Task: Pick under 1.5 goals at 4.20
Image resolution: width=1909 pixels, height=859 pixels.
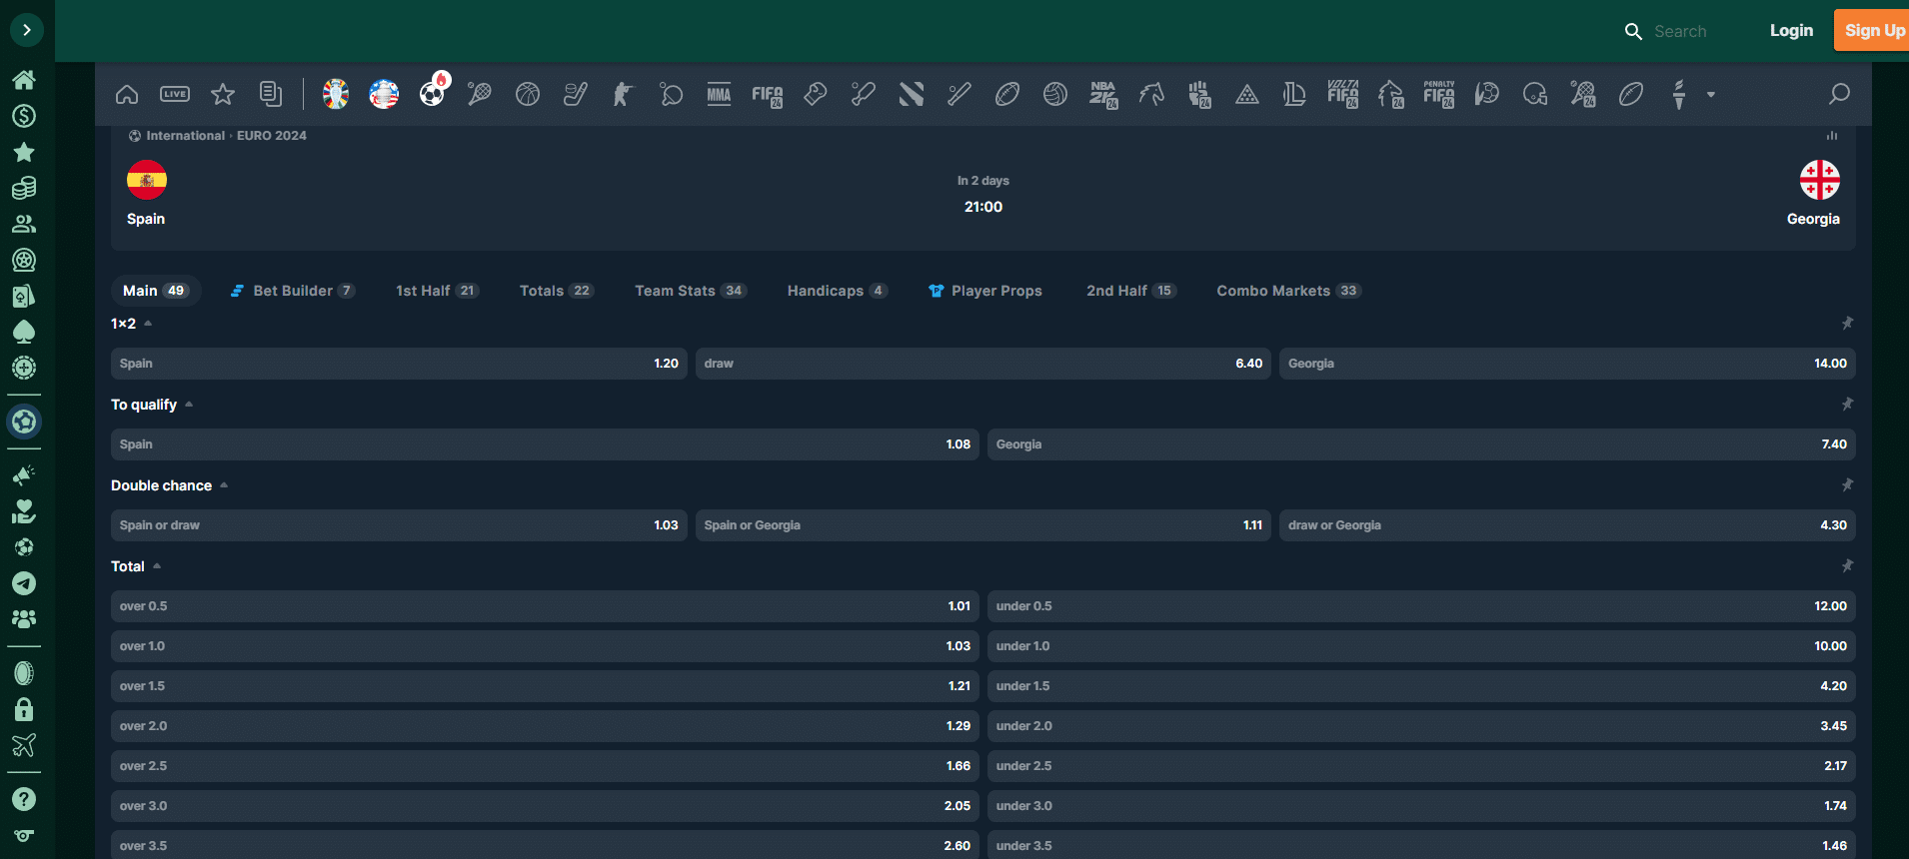Action: pyautogui.click(x=1421, y=686)
